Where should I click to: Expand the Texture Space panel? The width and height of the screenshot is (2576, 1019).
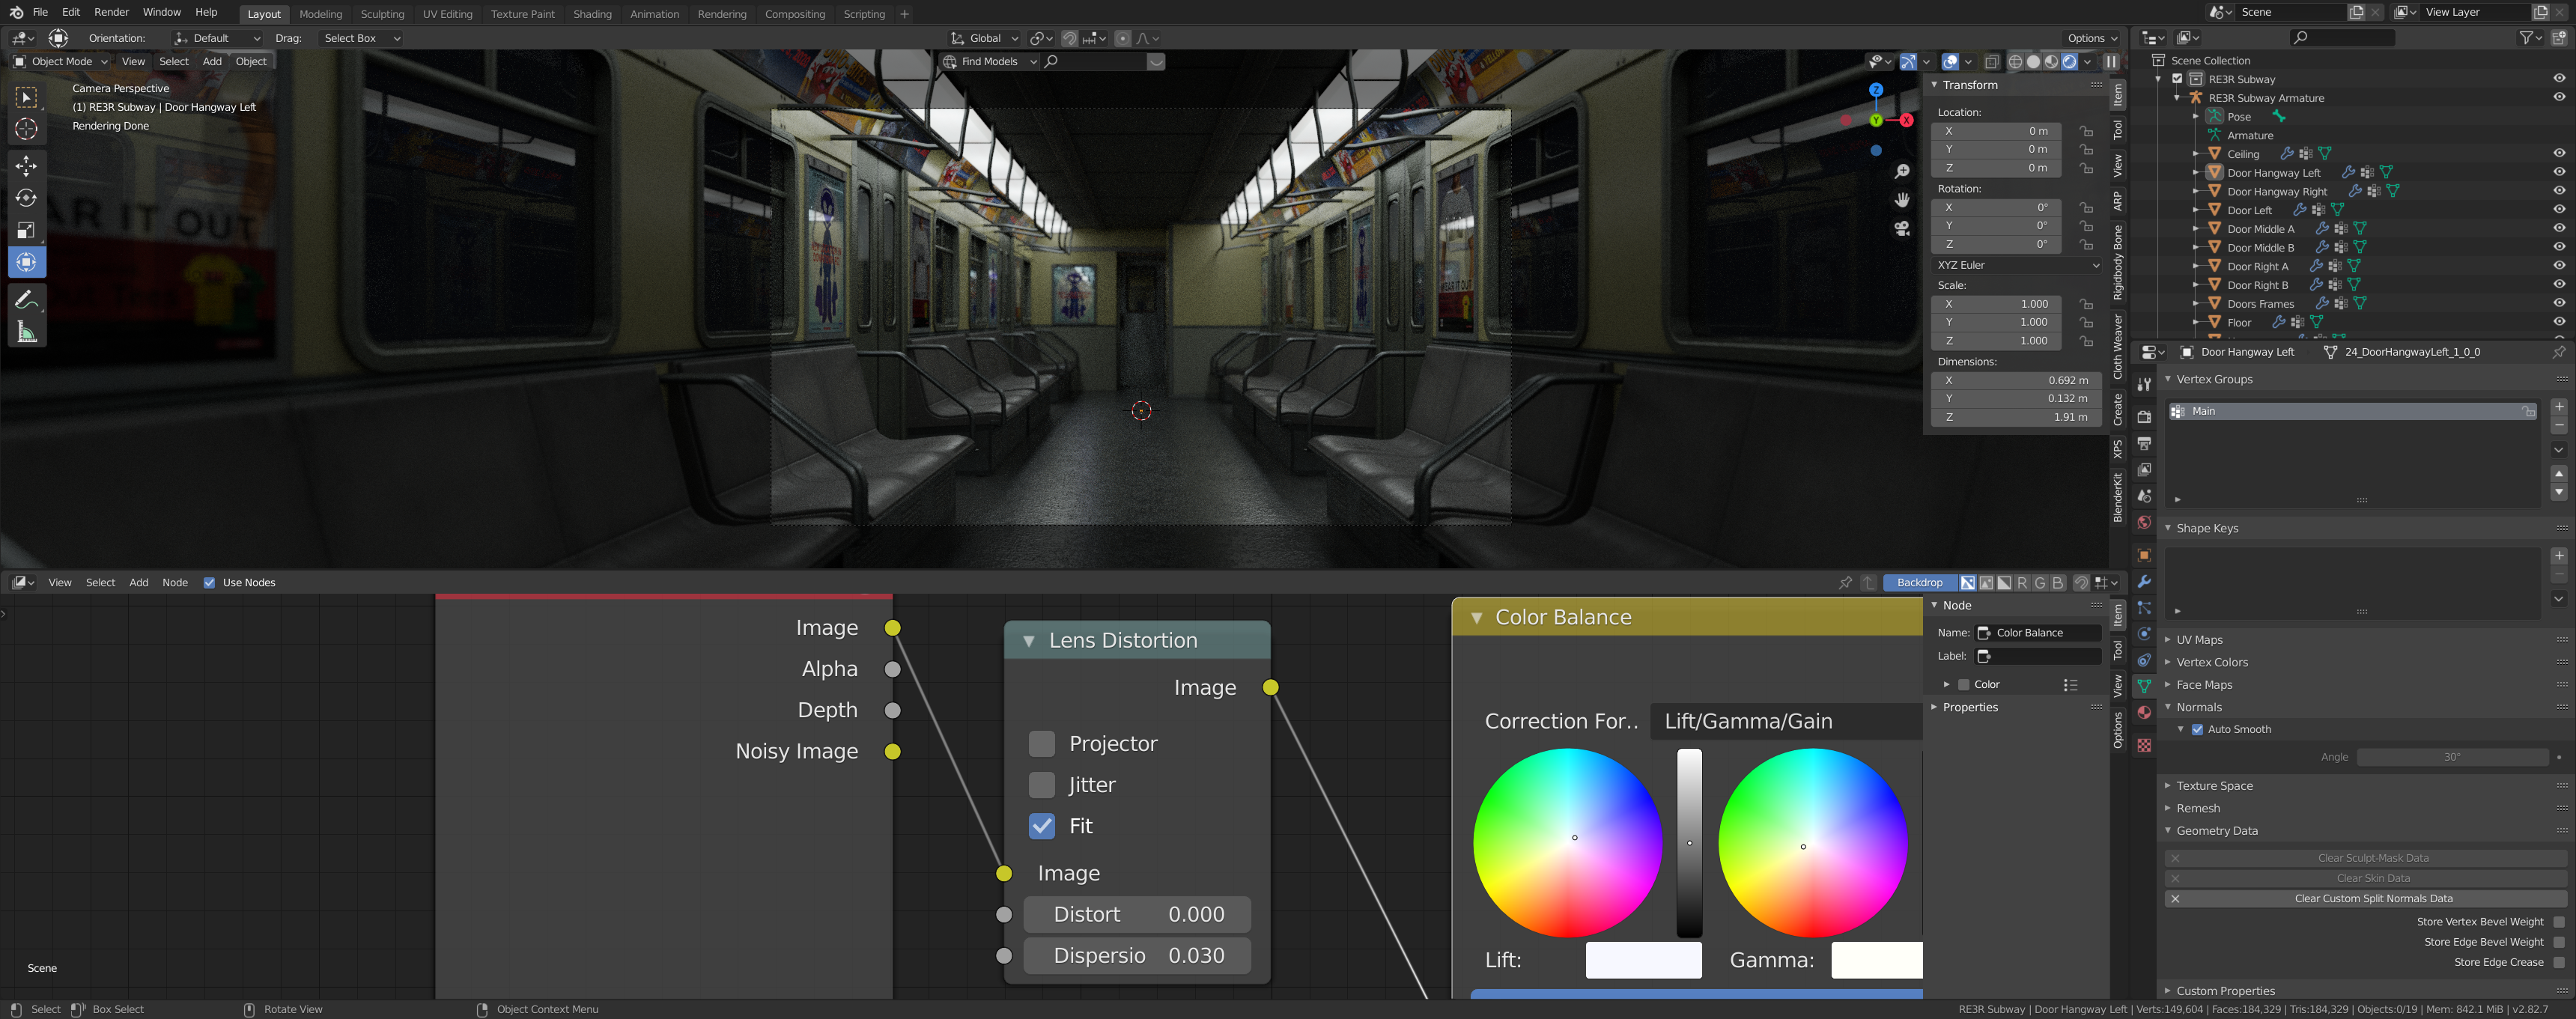click(2214, 786)
